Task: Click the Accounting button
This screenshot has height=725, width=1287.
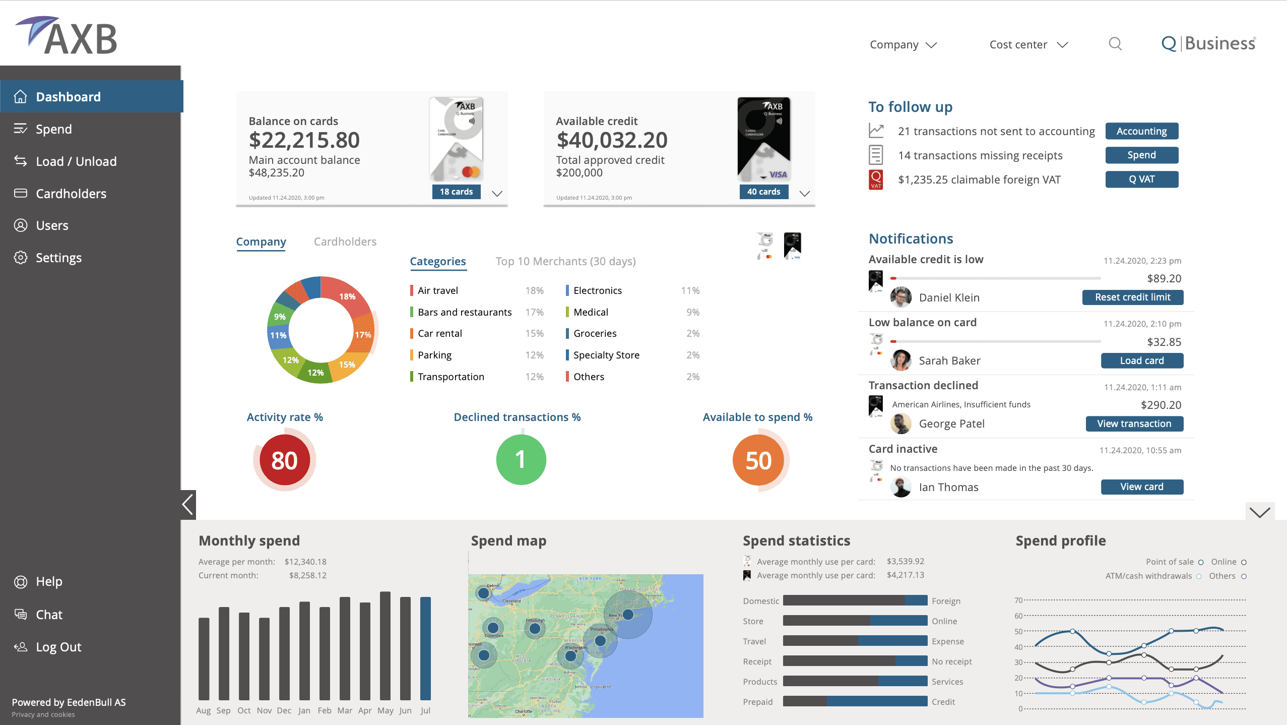Action: pyautogui.click(x=1141, y=131)
